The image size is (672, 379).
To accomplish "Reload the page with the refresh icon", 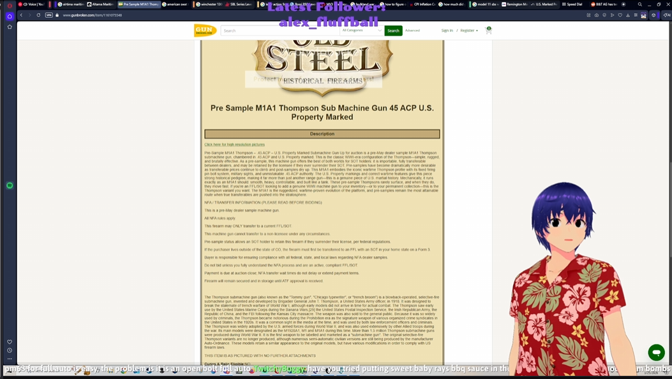I will click(x=38, y=15).
